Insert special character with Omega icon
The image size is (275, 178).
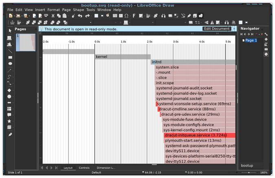(126, 16)
